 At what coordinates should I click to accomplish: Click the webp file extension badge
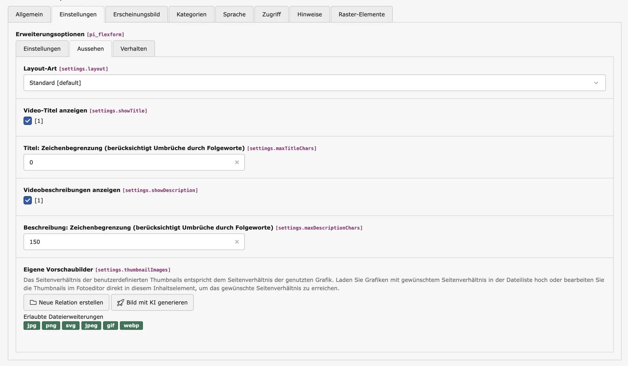(x=131, y=325)
